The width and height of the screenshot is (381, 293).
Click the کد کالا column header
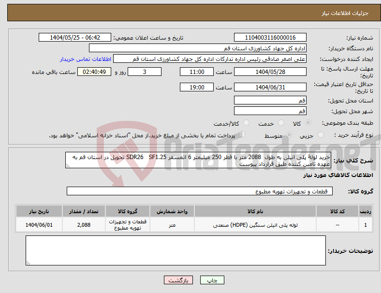pos(337,211)
